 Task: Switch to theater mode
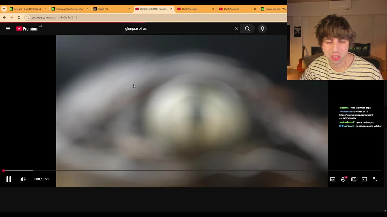click(354, 179)
